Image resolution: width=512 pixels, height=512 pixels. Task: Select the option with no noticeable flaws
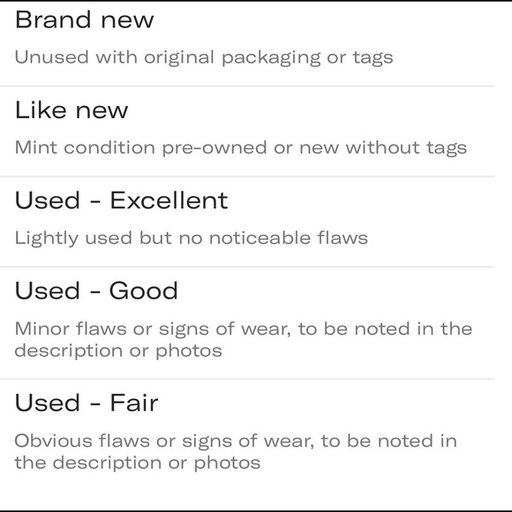point(247,222)
